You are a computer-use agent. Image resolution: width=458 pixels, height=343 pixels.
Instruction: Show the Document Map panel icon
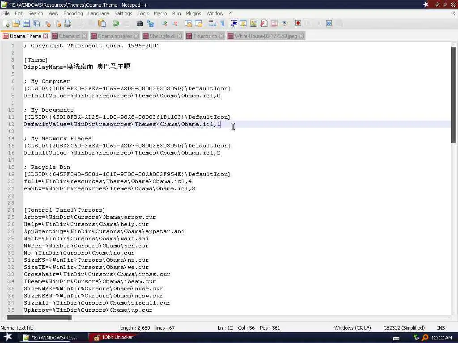[x=254, y=24]
